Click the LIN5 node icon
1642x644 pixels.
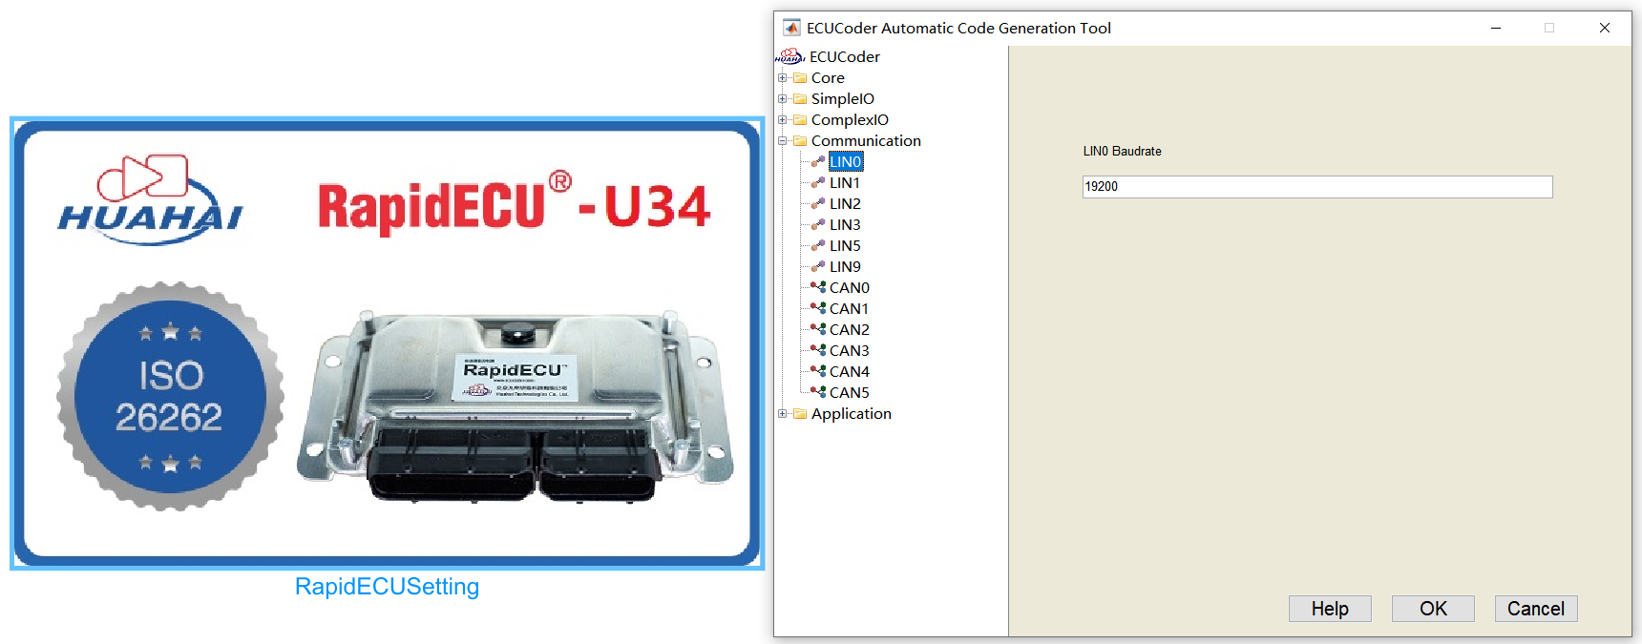818,245
